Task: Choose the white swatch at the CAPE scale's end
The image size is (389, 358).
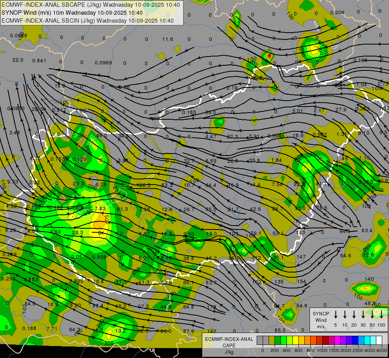Action: click(379, 340)
